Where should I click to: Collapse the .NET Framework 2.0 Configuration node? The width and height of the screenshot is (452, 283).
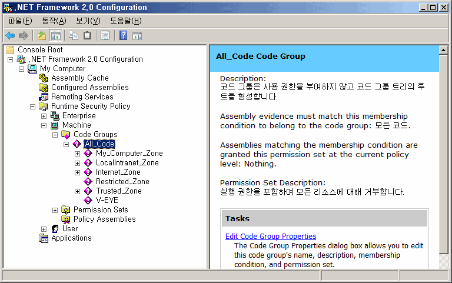pyautogui.click(x=11, y=59)
